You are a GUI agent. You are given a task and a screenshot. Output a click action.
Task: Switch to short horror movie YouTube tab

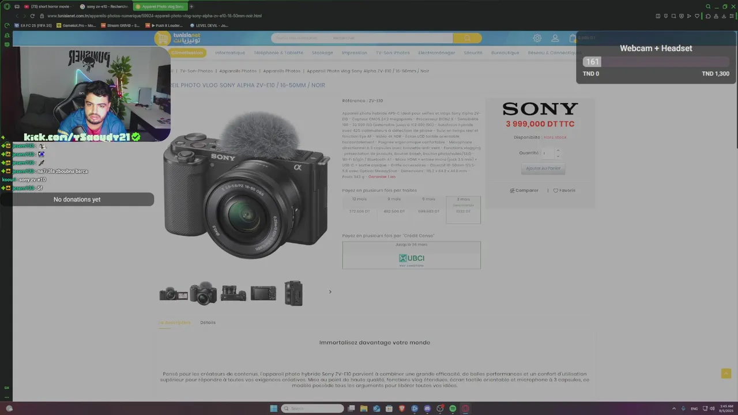50,6
